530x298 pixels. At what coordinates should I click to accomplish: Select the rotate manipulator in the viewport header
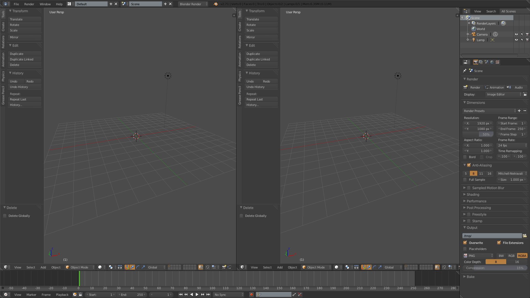pos(138,267)
